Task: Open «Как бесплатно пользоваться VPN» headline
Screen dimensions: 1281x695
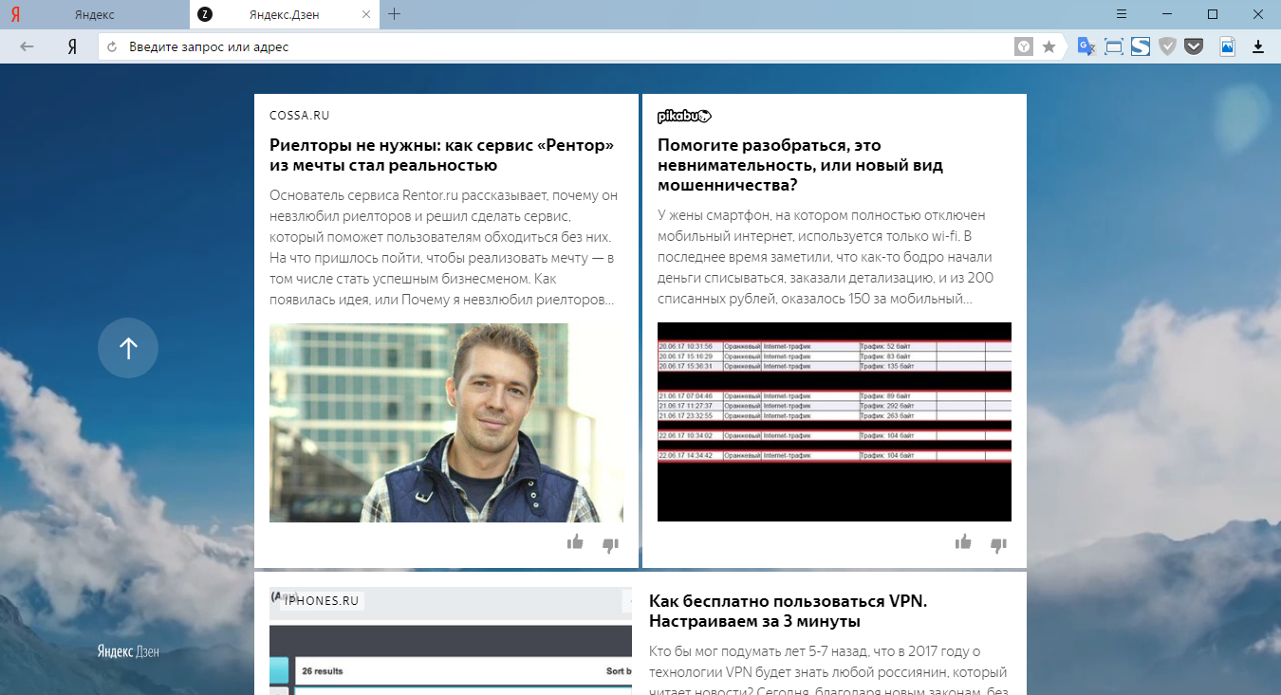Action: point(788,612)
